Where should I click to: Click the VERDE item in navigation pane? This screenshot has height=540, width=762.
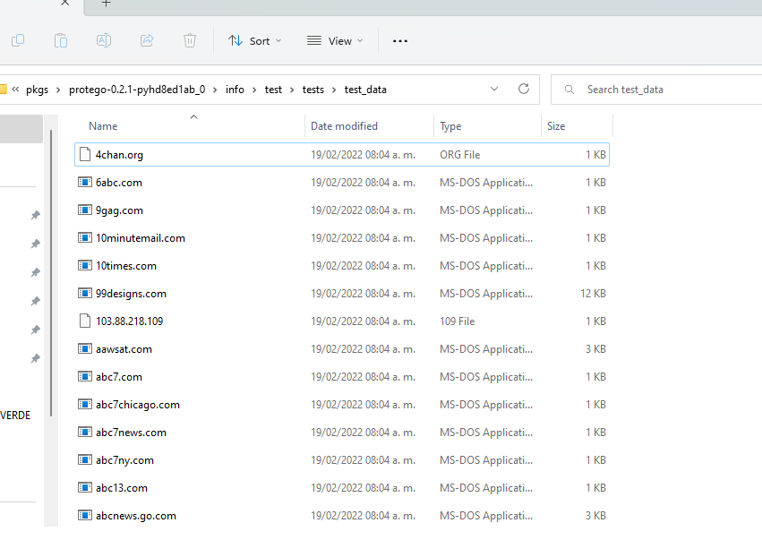[x=15, y=416]
